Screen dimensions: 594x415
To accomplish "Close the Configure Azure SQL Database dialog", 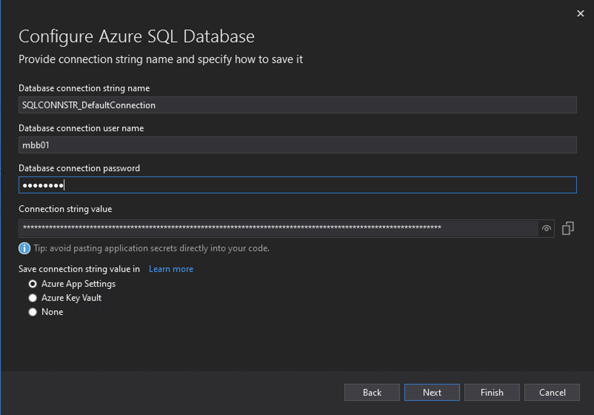I will [x=580, y=14].
